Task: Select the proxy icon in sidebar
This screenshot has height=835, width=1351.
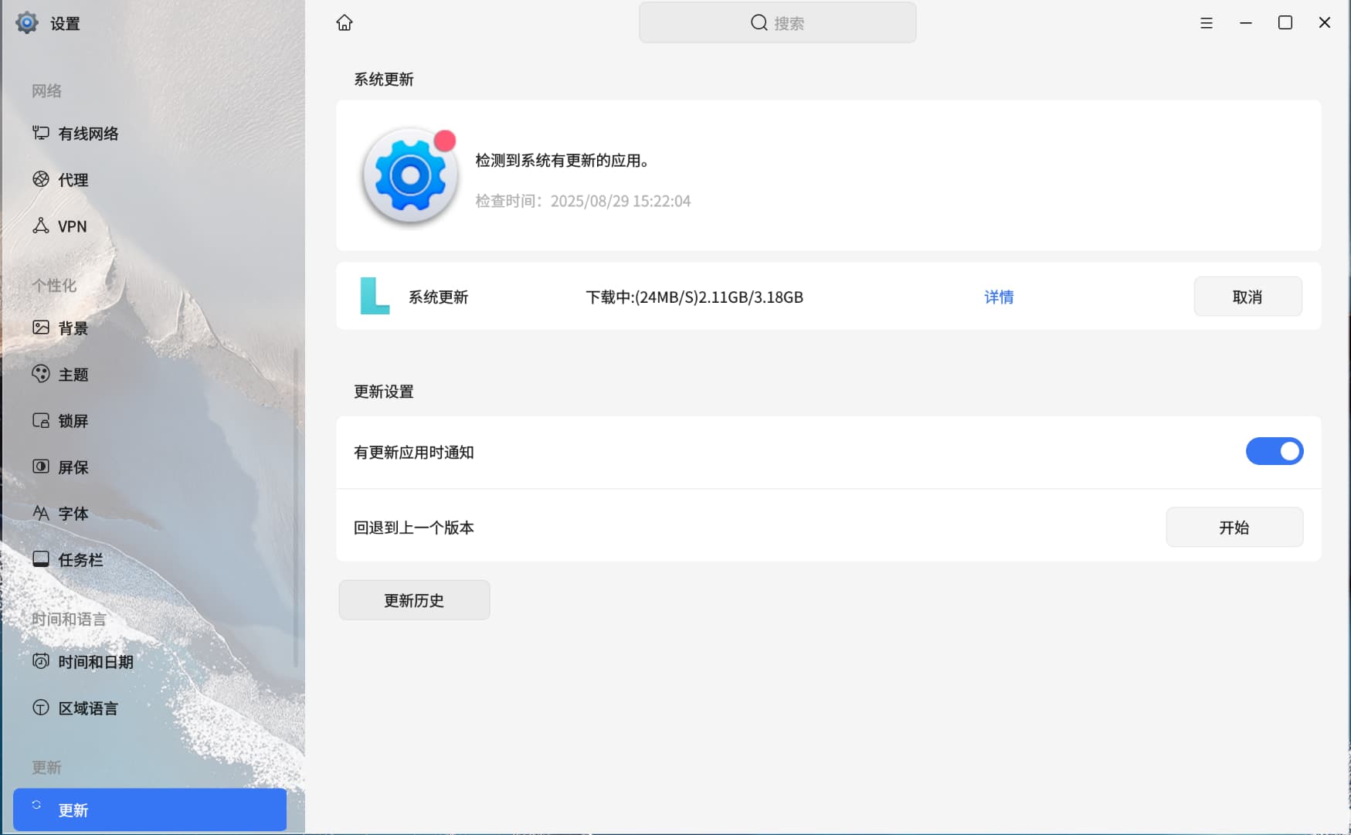Action: [x=41, y=179]
